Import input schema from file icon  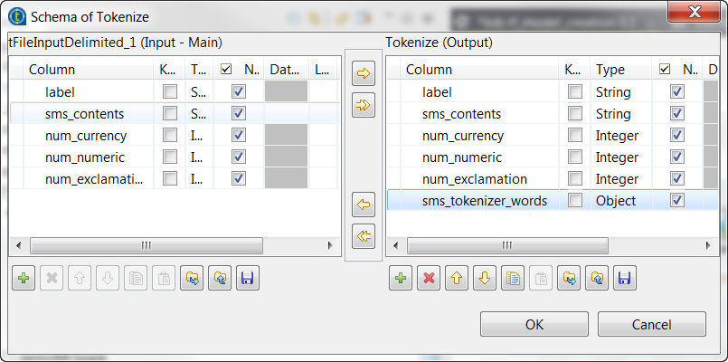[x=192, y=278]
